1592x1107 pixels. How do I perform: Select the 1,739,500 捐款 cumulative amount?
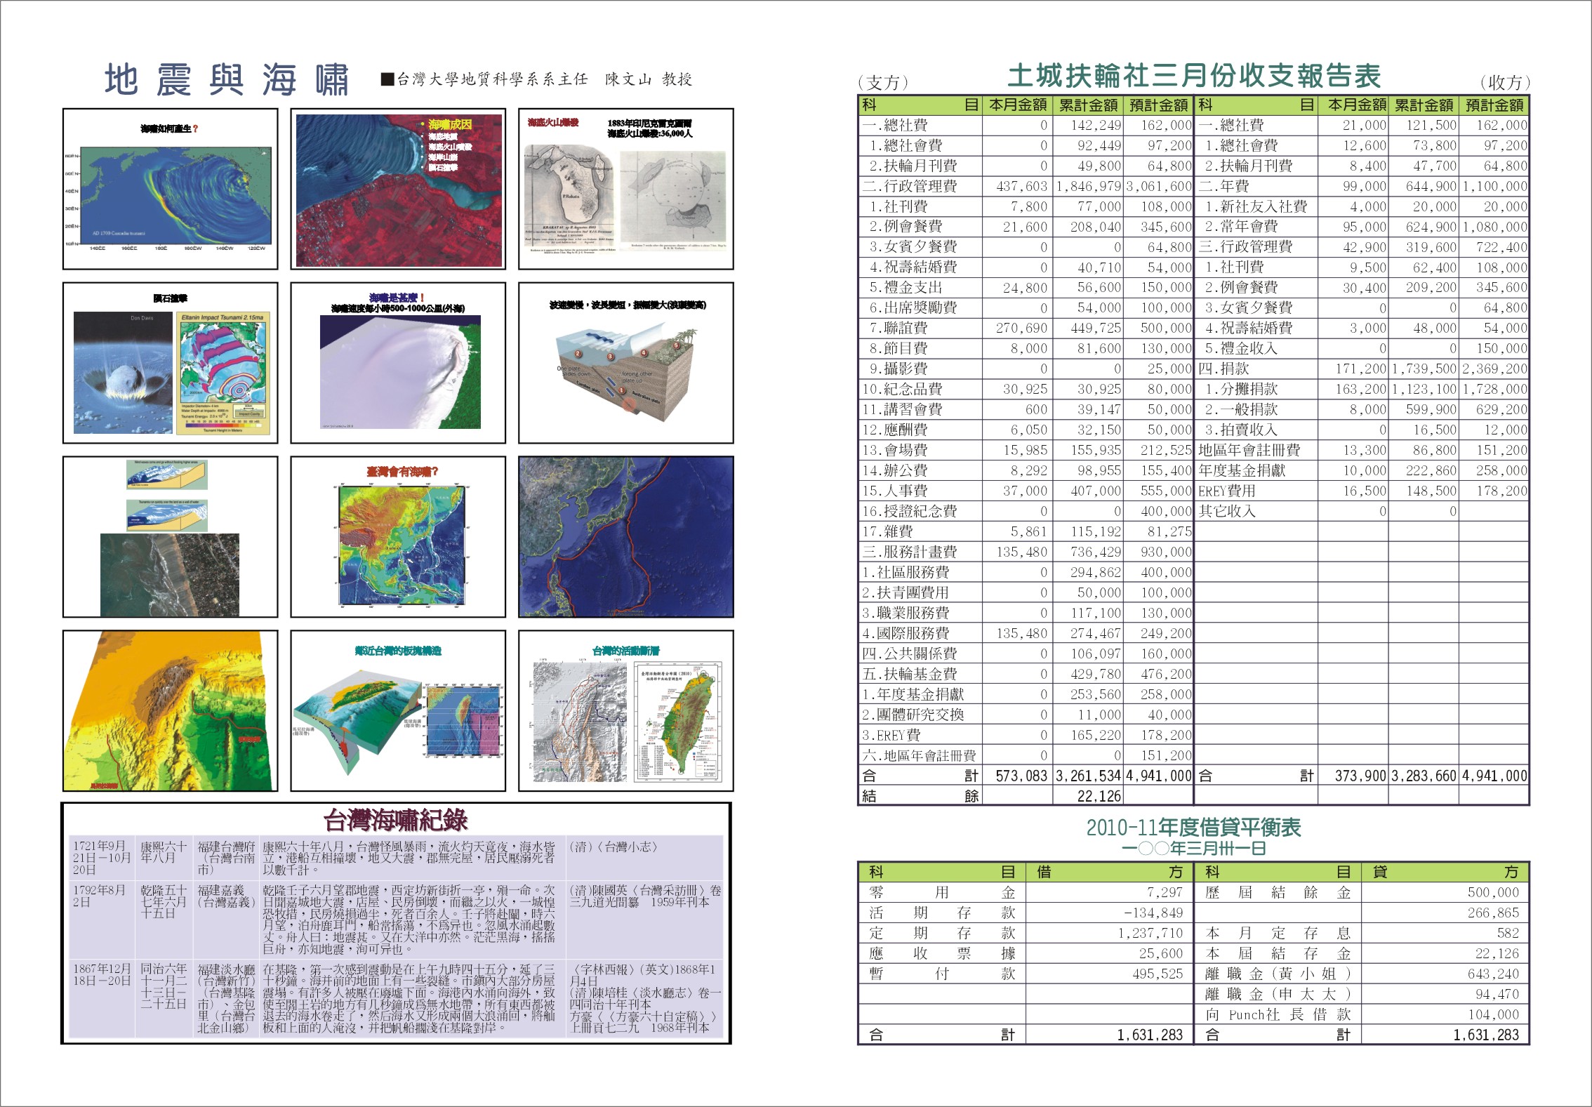pyautogui.click(x=1424, y=369)
